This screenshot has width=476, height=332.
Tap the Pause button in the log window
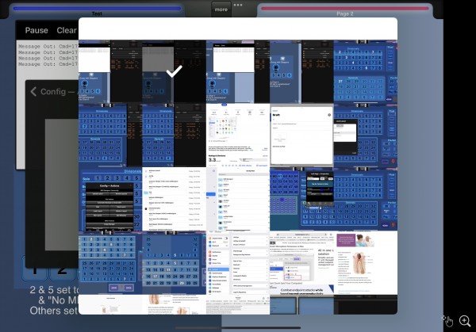[x=36, y=30]
